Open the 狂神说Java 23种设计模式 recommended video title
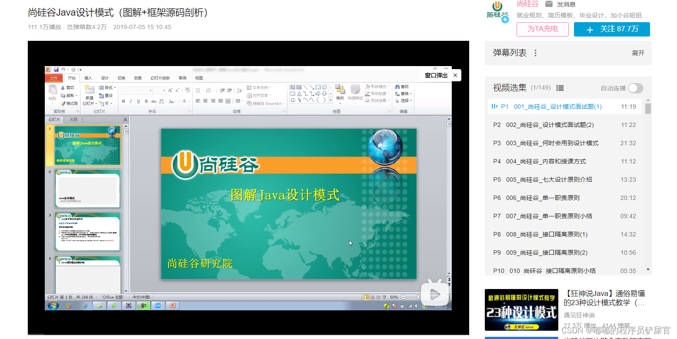The image size is (677, 339). (x=605, y=298)
